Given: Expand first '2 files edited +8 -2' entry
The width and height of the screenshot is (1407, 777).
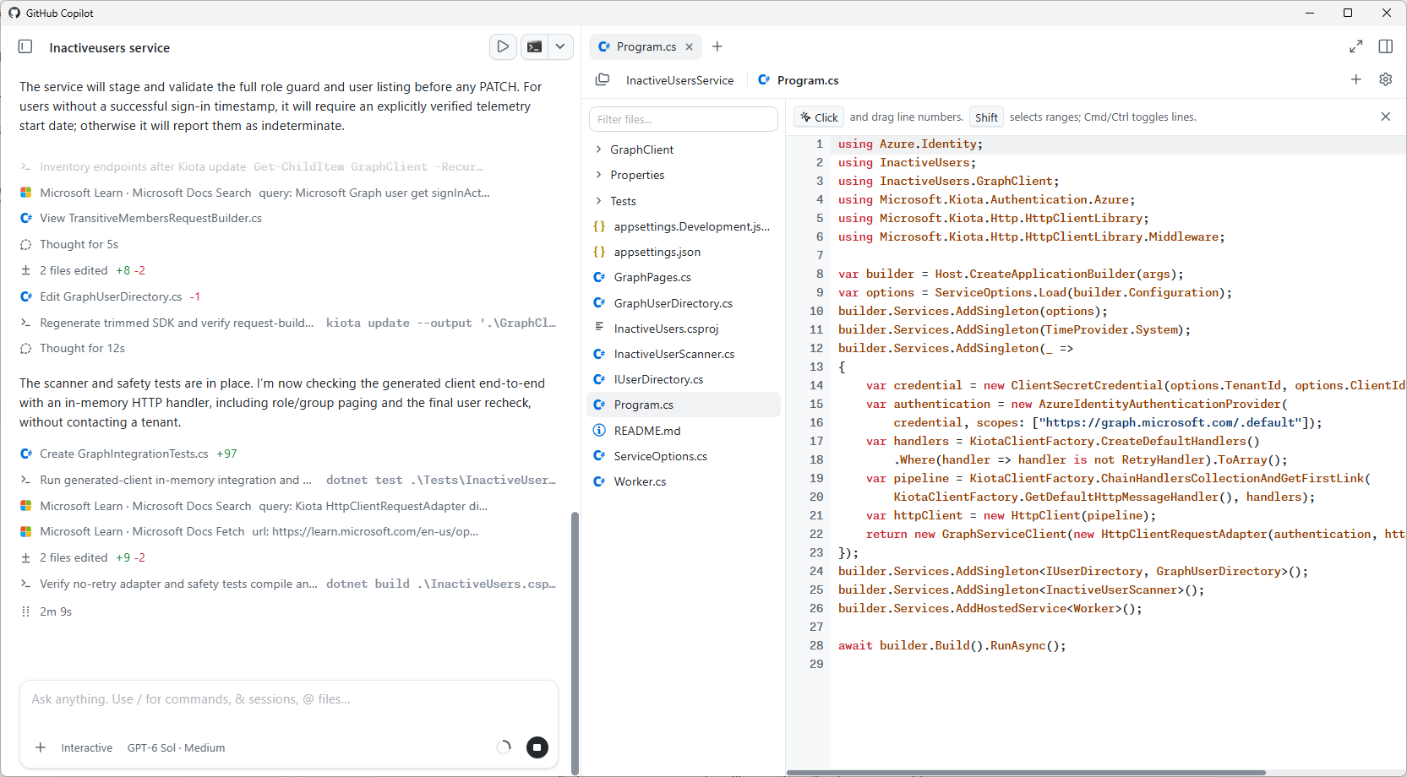Looking at the screenshot, I should coord(83,270).
